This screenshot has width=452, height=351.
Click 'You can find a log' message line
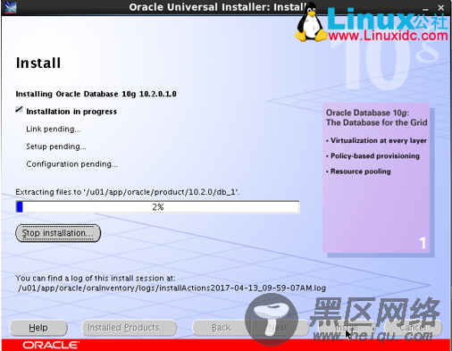click(96, 278)
